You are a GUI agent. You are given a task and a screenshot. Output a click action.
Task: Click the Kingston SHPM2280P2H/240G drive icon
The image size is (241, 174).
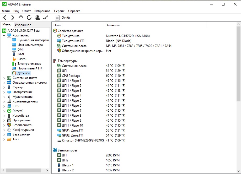[x=59, y=141]
